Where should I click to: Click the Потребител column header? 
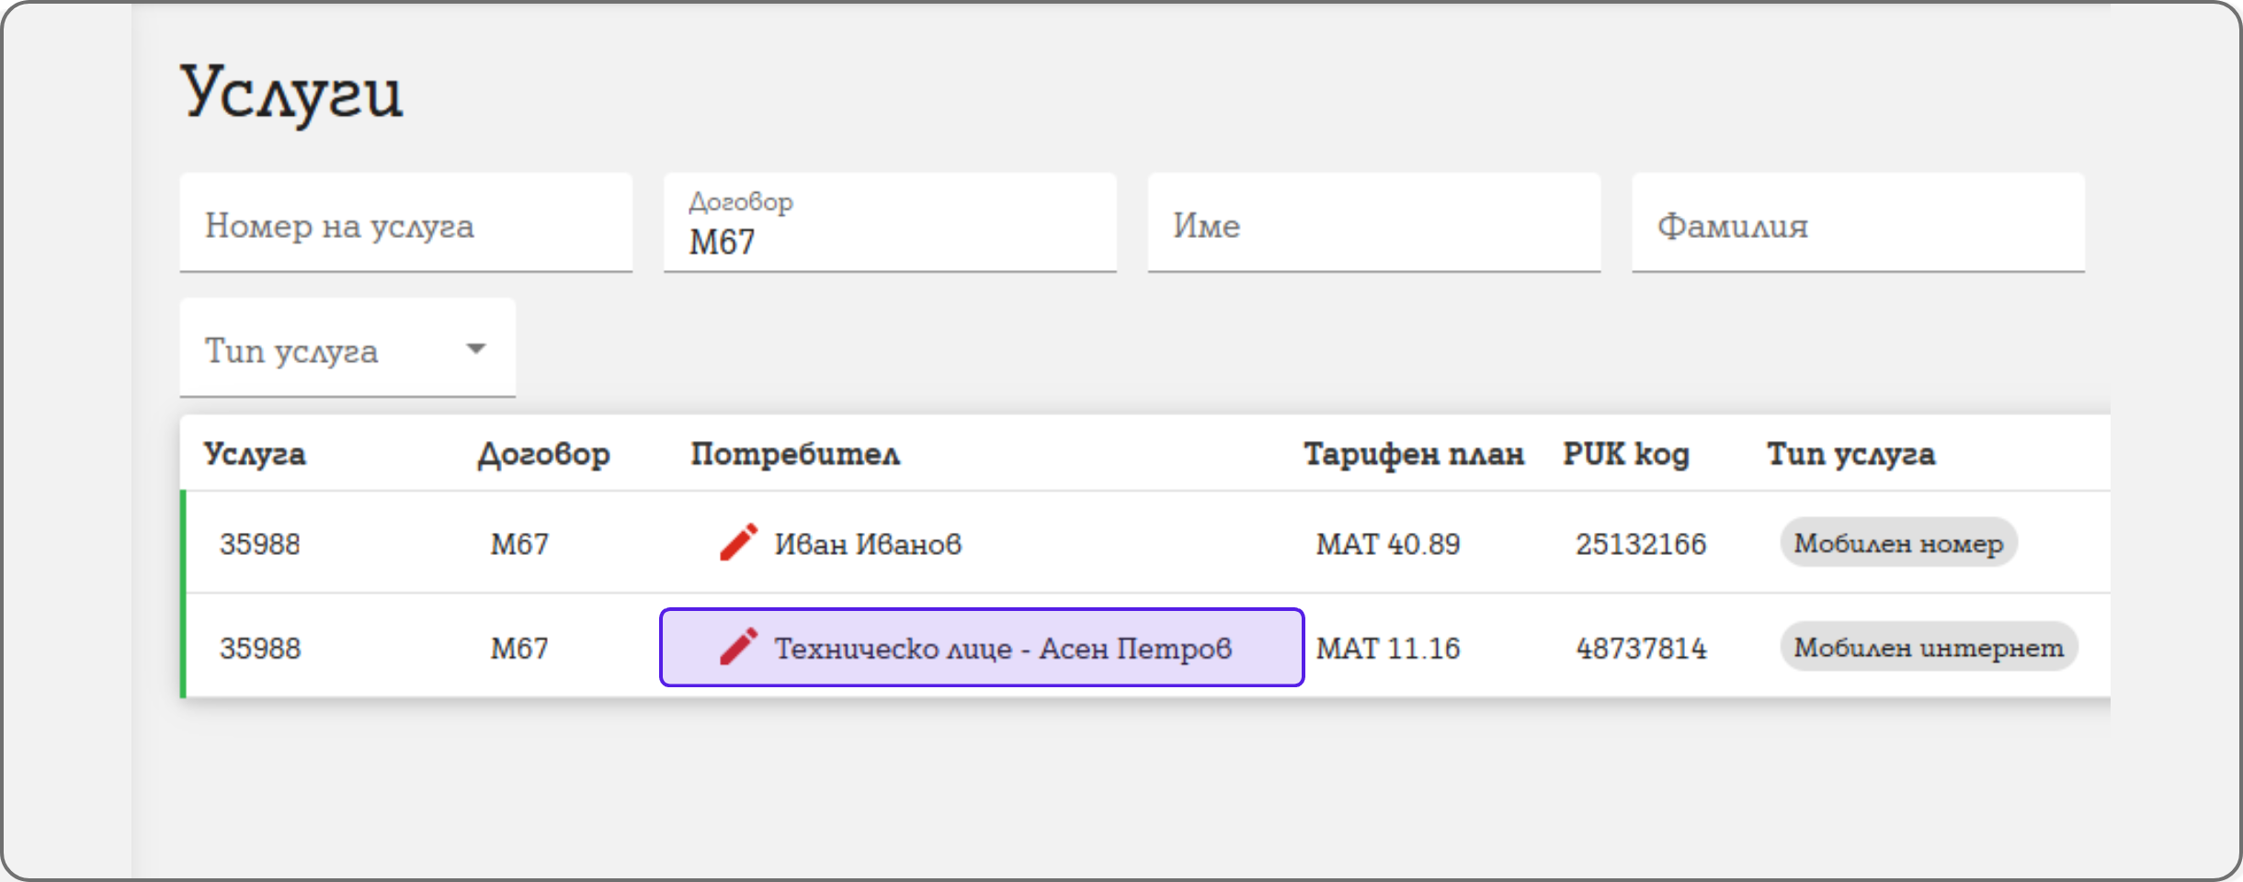click(795, 454)
